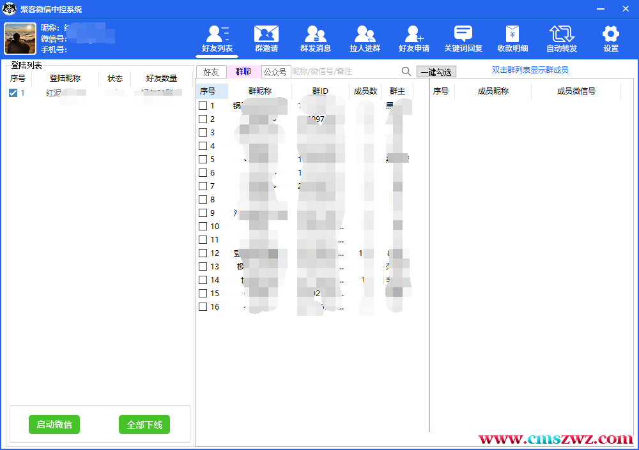Viewport: 639px width, 450px height.
Task: Check the checkbox for group row 1
Action: tap(203, 106)
